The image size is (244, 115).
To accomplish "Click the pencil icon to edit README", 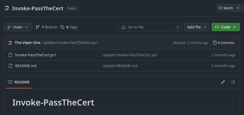I will point(223,82).
